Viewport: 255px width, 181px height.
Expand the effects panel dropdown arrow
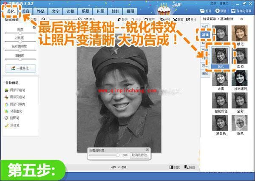pos(241,19)
